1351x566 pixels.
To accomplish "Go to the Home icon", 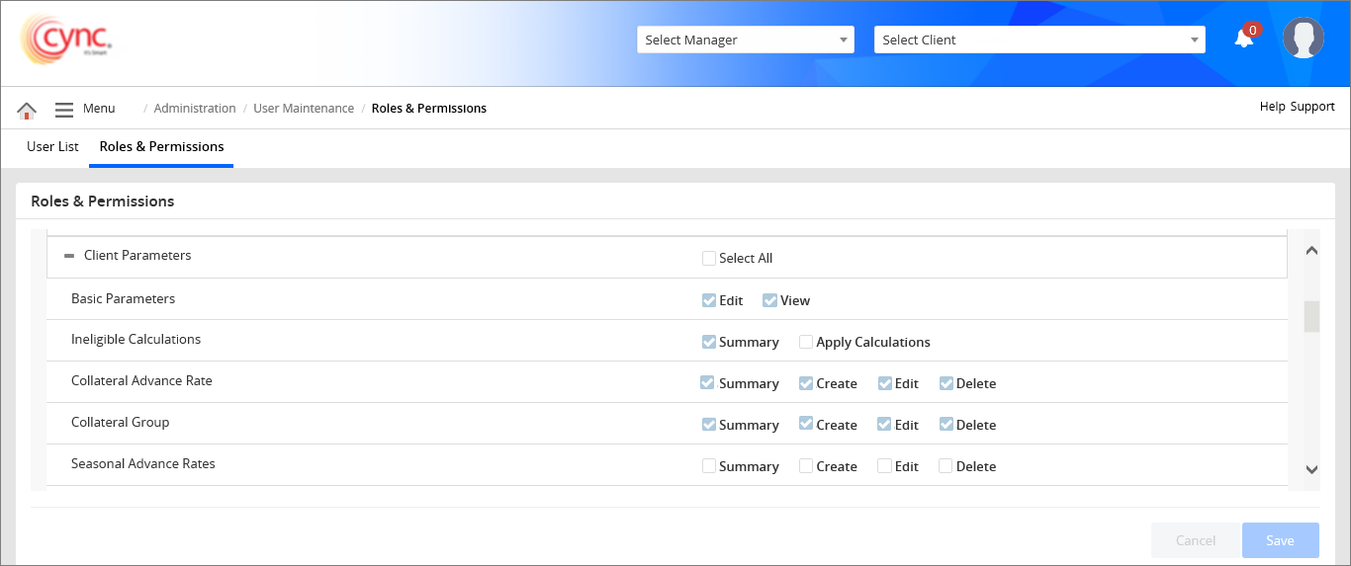I will [x=27, y=110].
